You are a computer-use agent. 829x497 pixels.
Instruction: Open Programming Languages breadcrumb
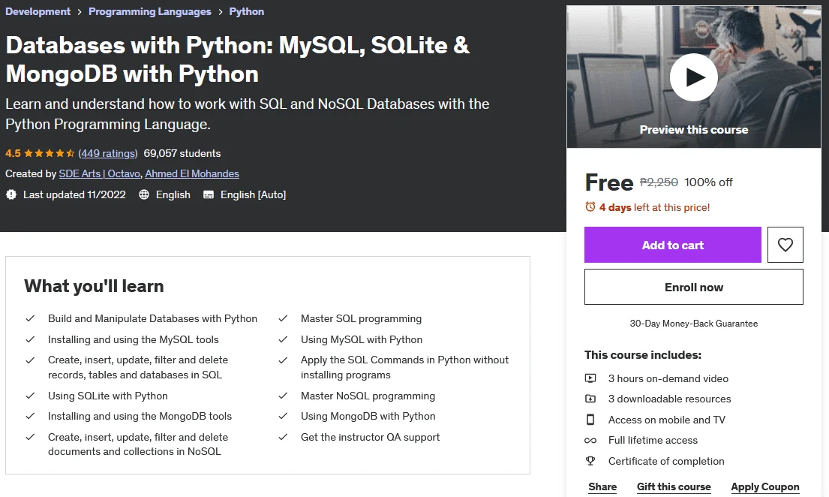pyautogui.click(x=149, y=12)
